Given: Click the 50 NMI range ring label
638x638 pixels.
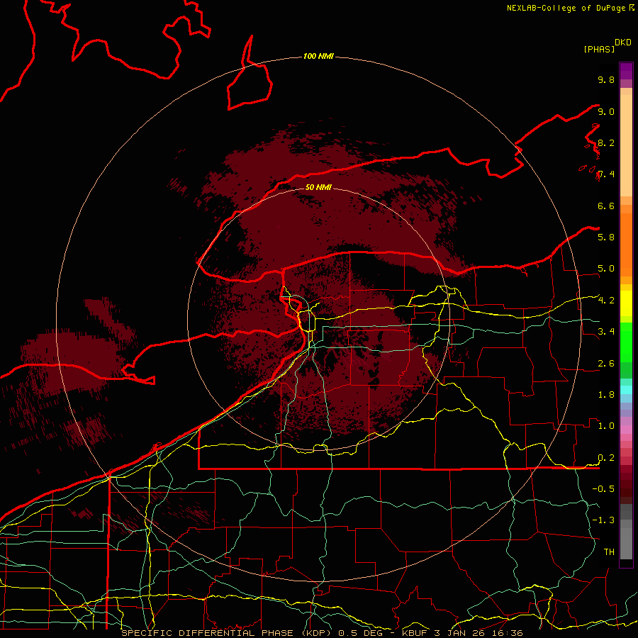Looking at the screenshot, I should point(318,187).
